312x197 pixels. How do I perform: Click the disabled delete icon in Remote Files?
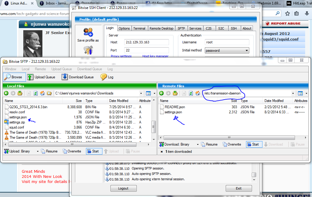pos(184,93)
